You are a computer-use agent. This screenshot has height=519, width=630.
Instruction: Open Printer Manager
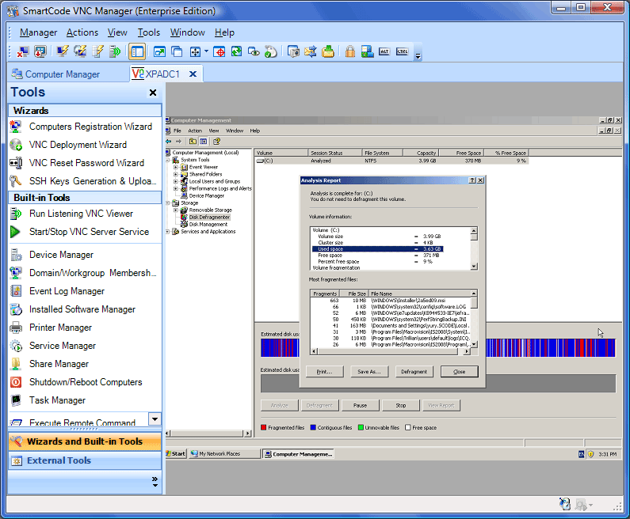point(85,328)
